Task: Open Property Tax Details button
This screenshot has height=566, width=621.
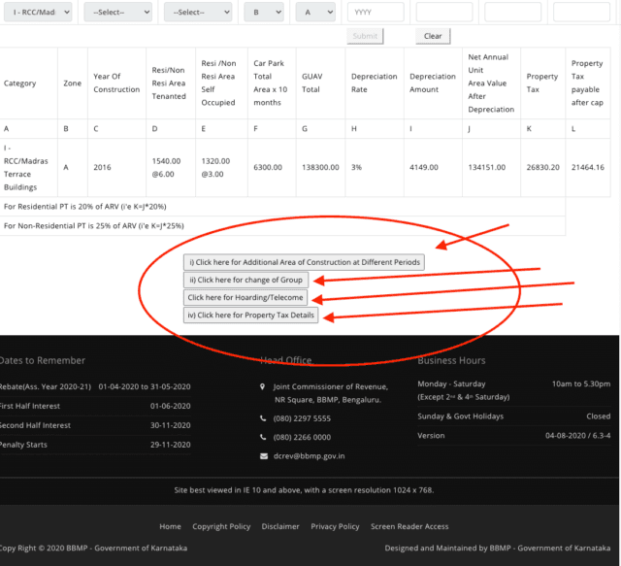Action: click(251, 316)
